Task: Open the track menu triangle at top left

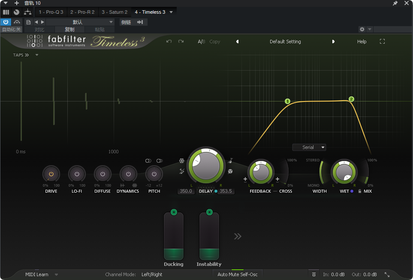Action: pos(6,3)
